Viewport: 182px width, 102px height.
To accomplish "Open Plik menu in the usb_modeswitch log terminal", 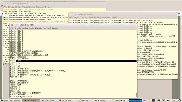I will click(71, 18).
